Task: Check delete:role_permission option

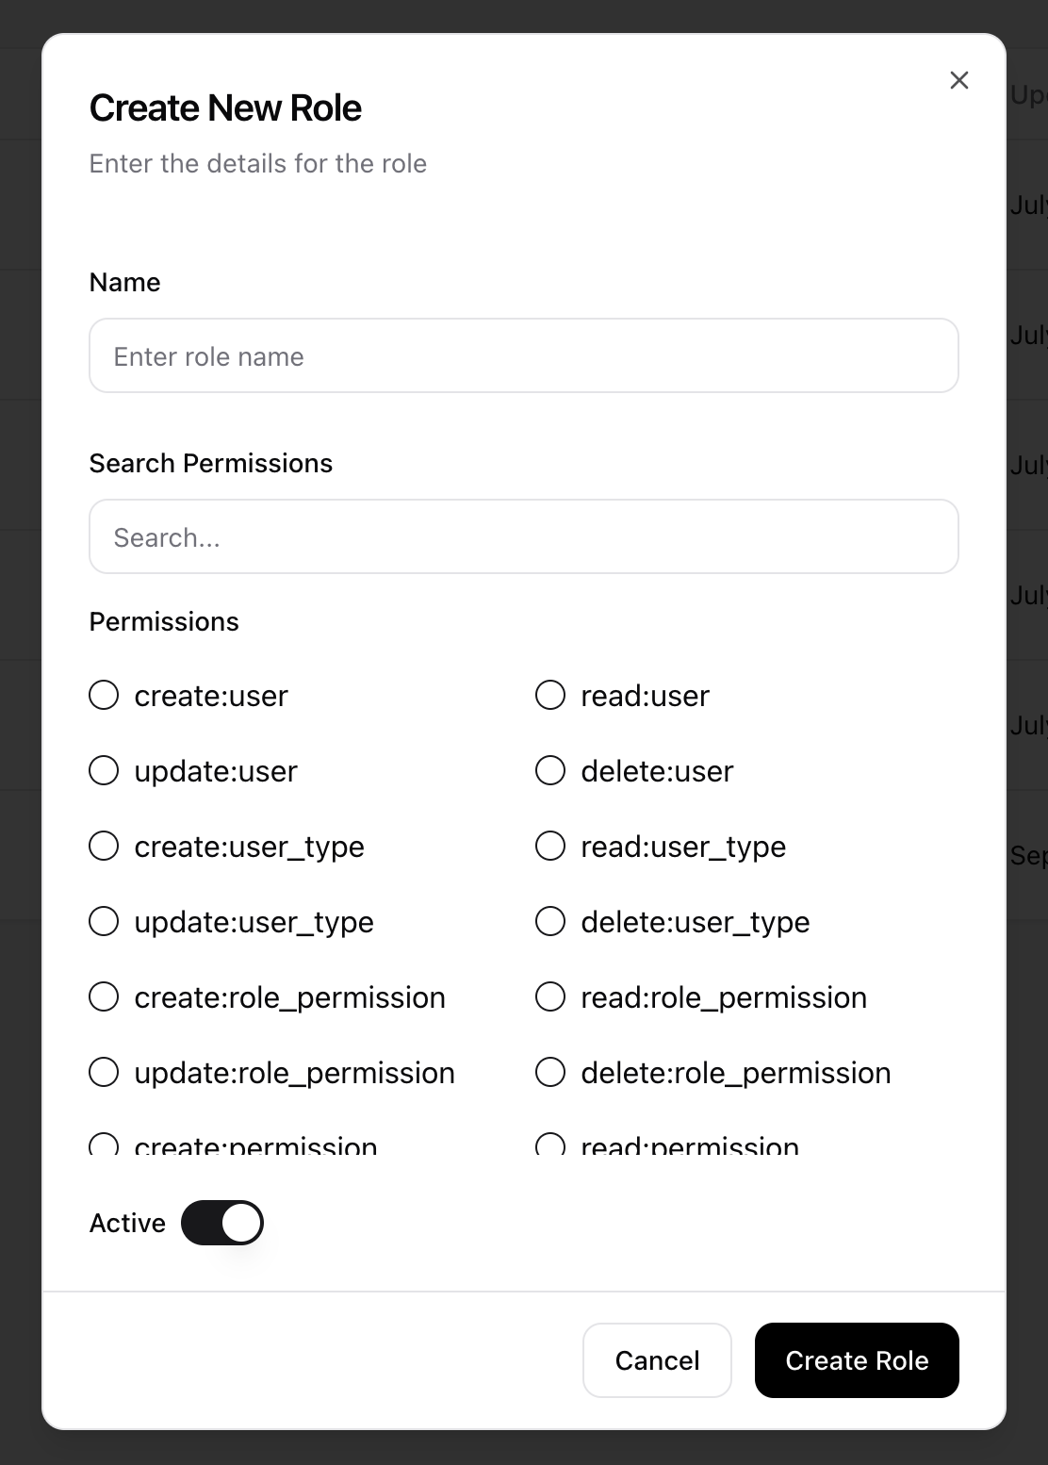Action: (550, 1073)
